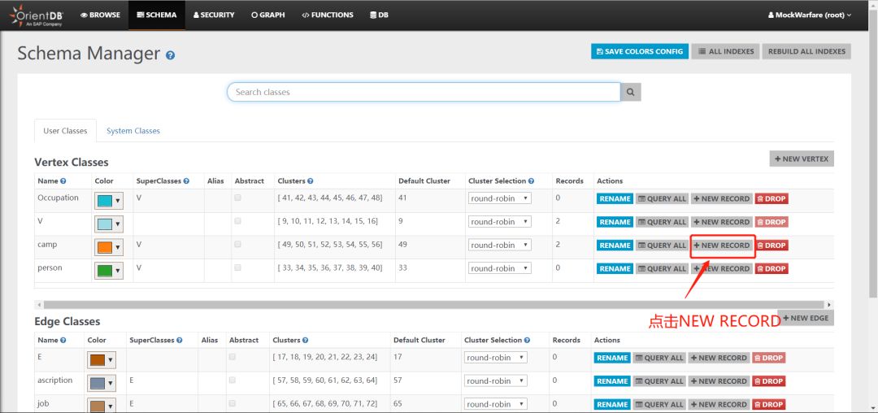Click DROP for the Occupation class
Screen dimensions: 878x413
click(x=771, y=198)
